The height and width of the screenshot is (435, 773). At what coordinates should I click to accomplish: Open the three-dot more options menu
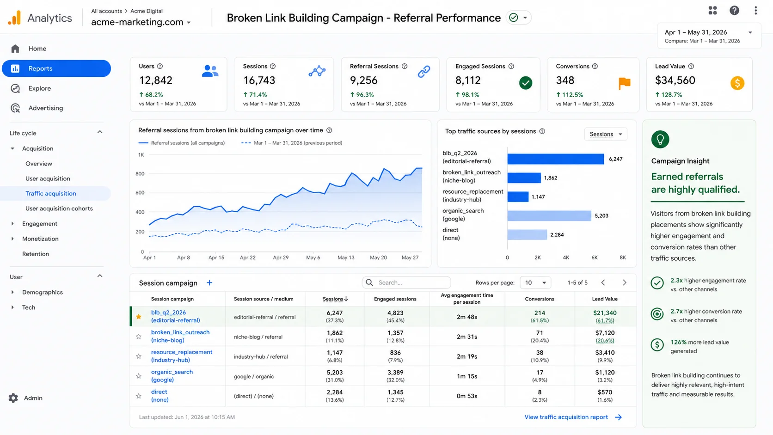click(755, 10)
